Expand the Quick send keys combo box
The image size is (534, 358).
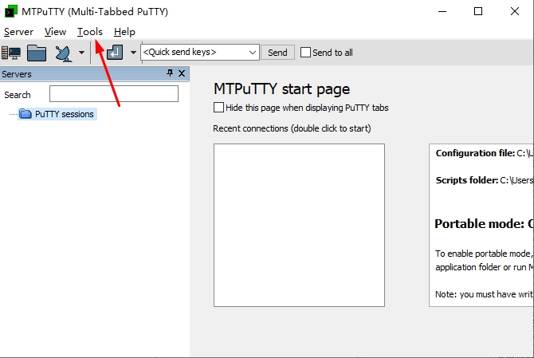tap(253, 53)
